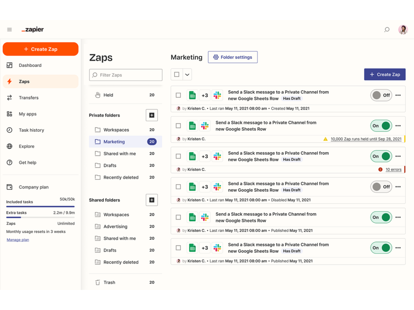
Task: Turn off the second Zap toggle
Action: tap(381, 126)
